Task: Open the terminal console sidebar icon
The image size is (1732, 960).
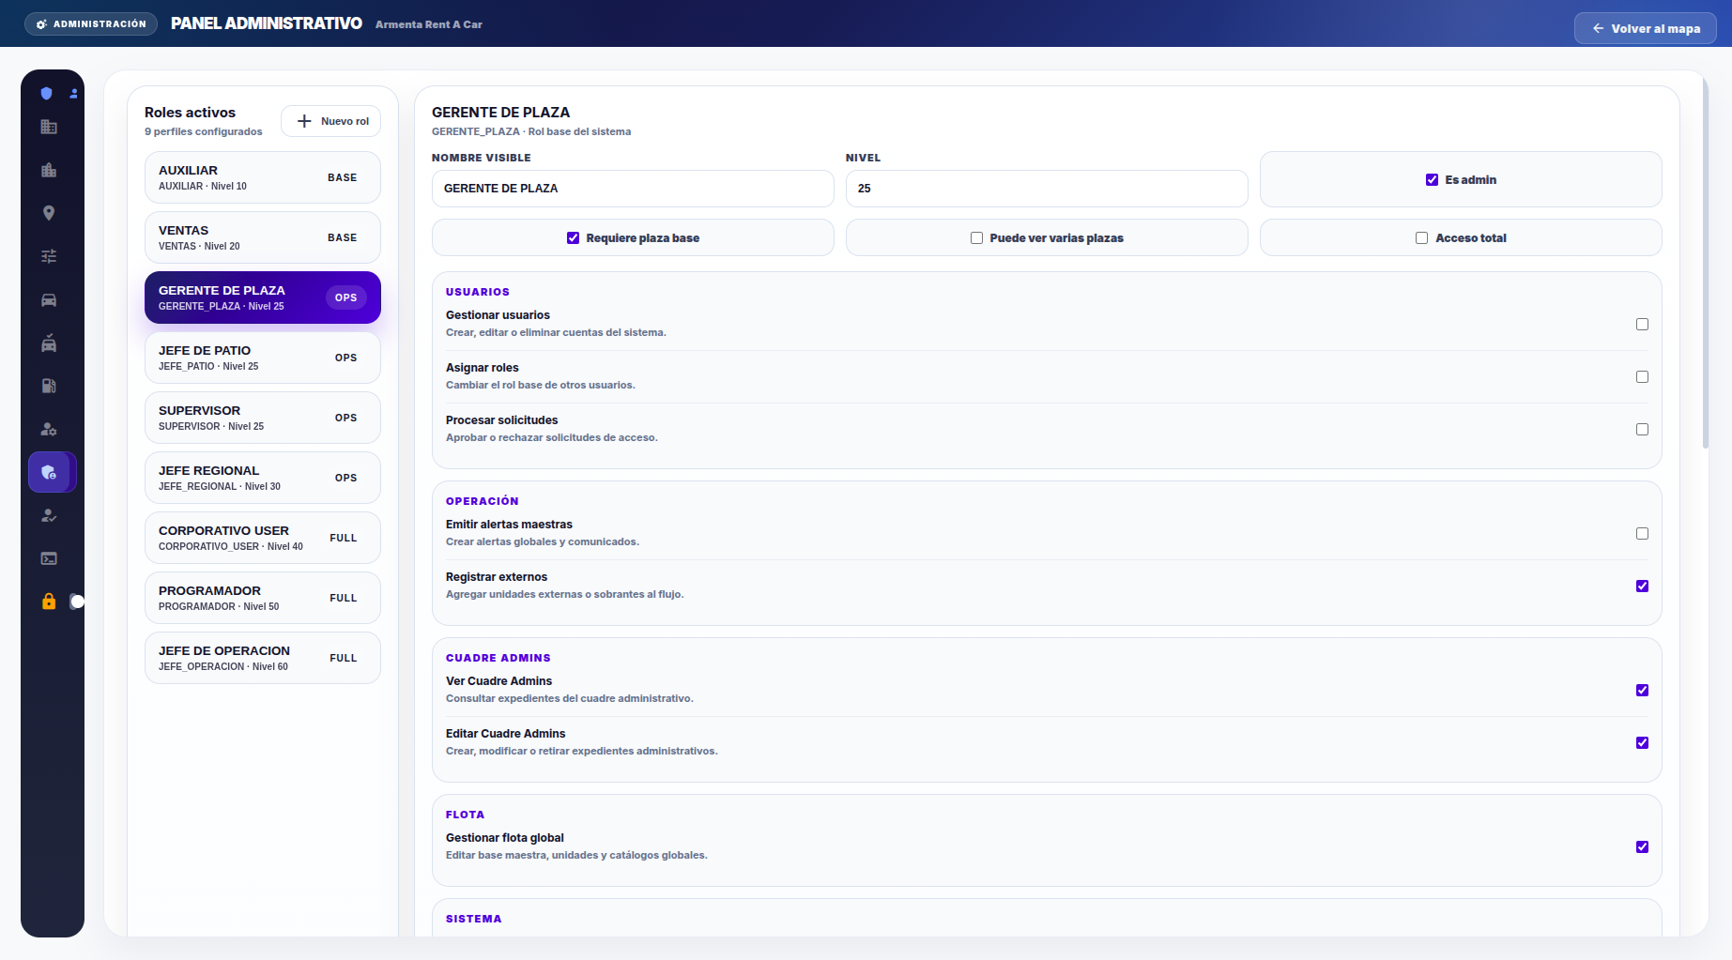Action: coord(49,558)
